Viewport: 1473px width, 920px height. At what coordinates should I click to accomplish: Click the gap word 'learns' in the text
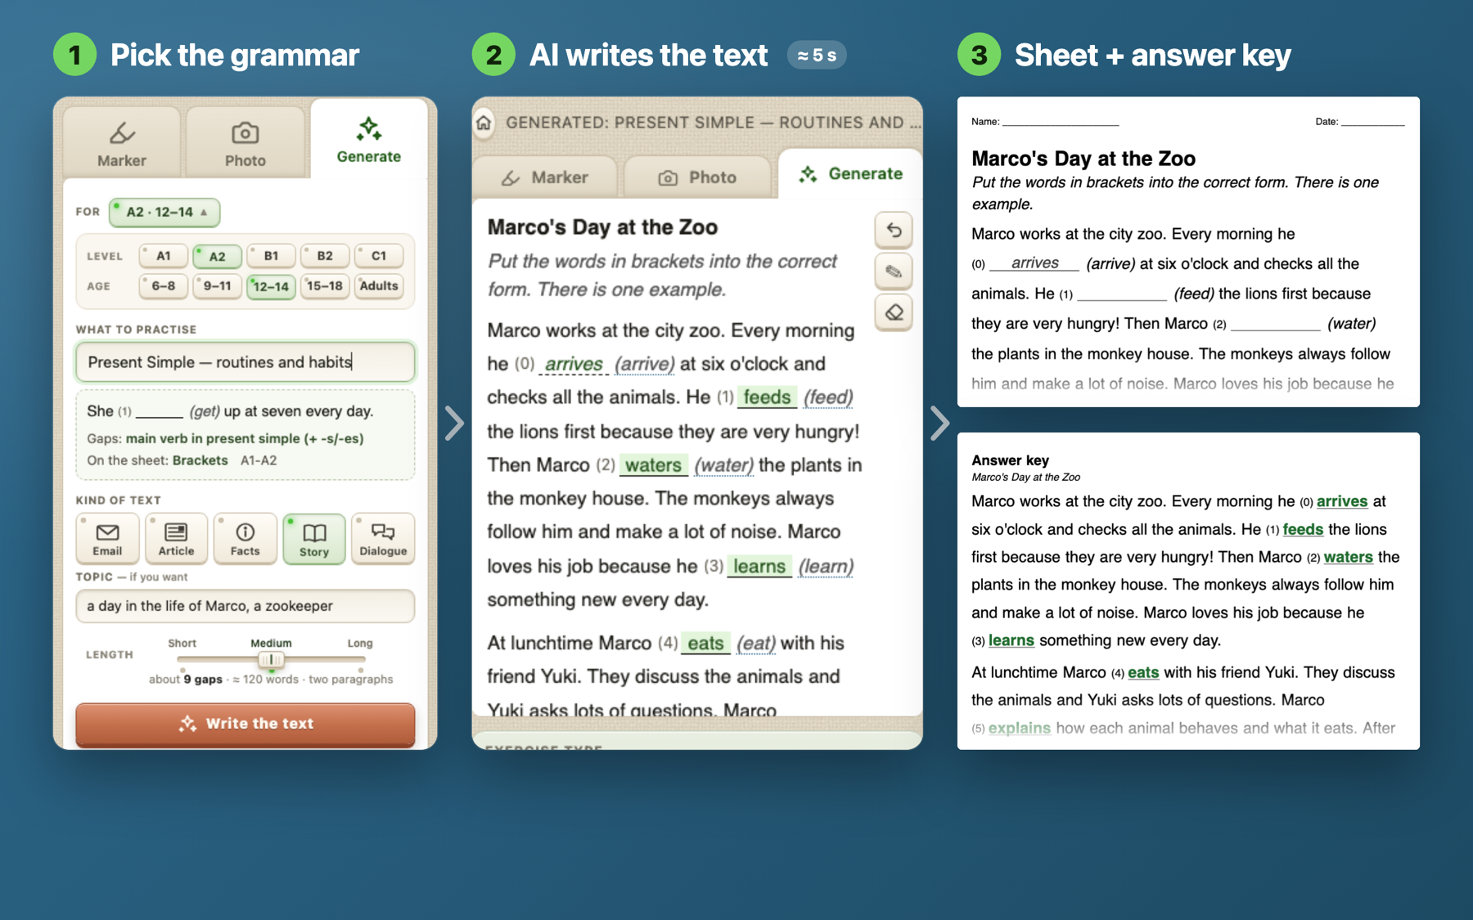click(759, 566)
